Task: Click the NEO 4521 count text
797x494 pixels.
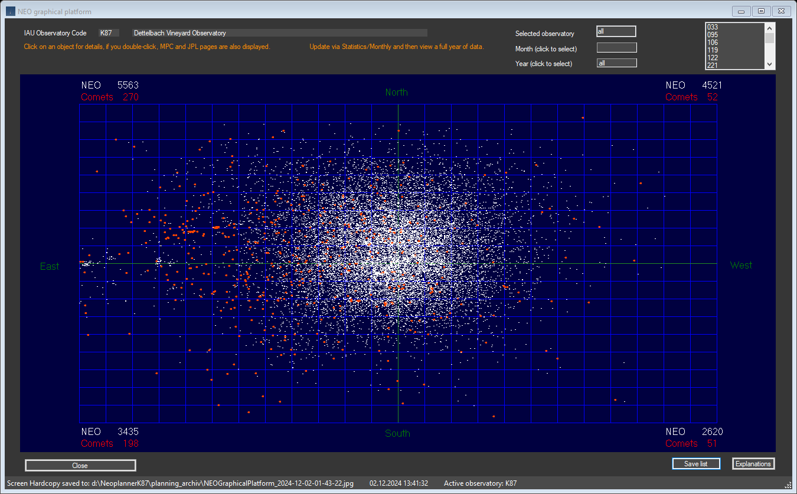Action: (694, 86)
